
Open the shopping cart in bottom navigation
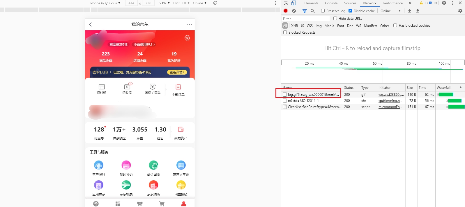click(162, 204)
